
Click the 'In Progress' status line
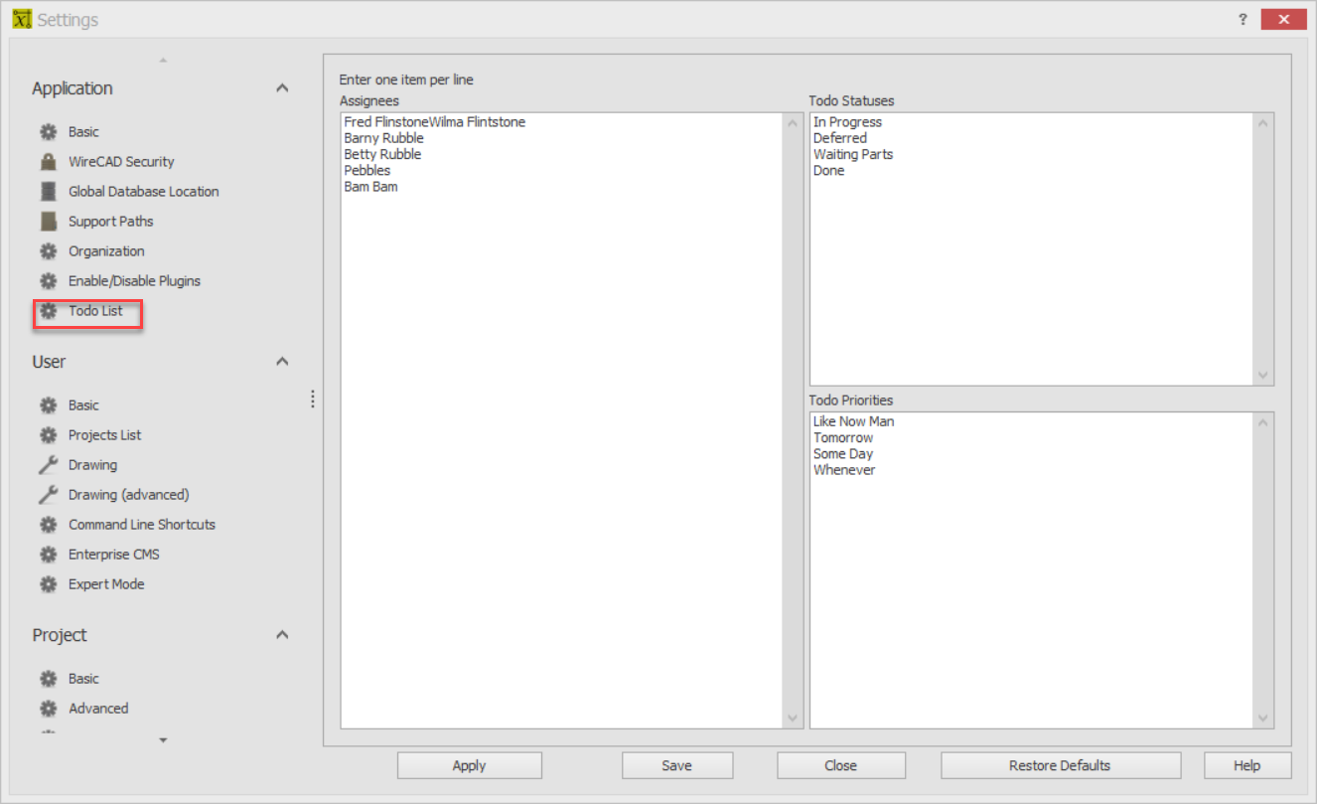pyautogui.click(x=847, y=122)
